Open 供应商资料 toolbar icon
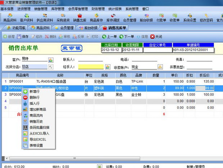 pyautogui.click(x=45, y=18)
